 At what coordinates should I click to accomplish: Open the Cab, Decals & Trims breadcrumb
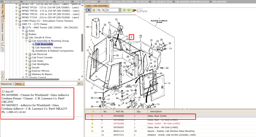coord(162,2)
